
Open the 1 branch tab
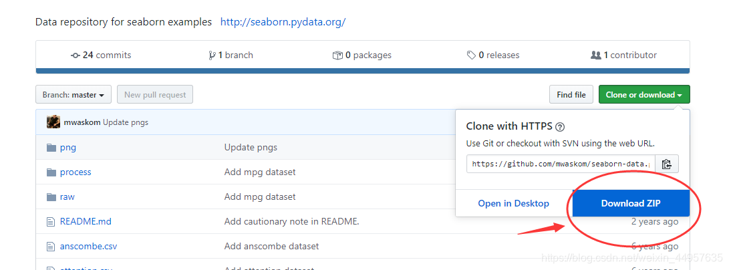(x=231, y=55)
